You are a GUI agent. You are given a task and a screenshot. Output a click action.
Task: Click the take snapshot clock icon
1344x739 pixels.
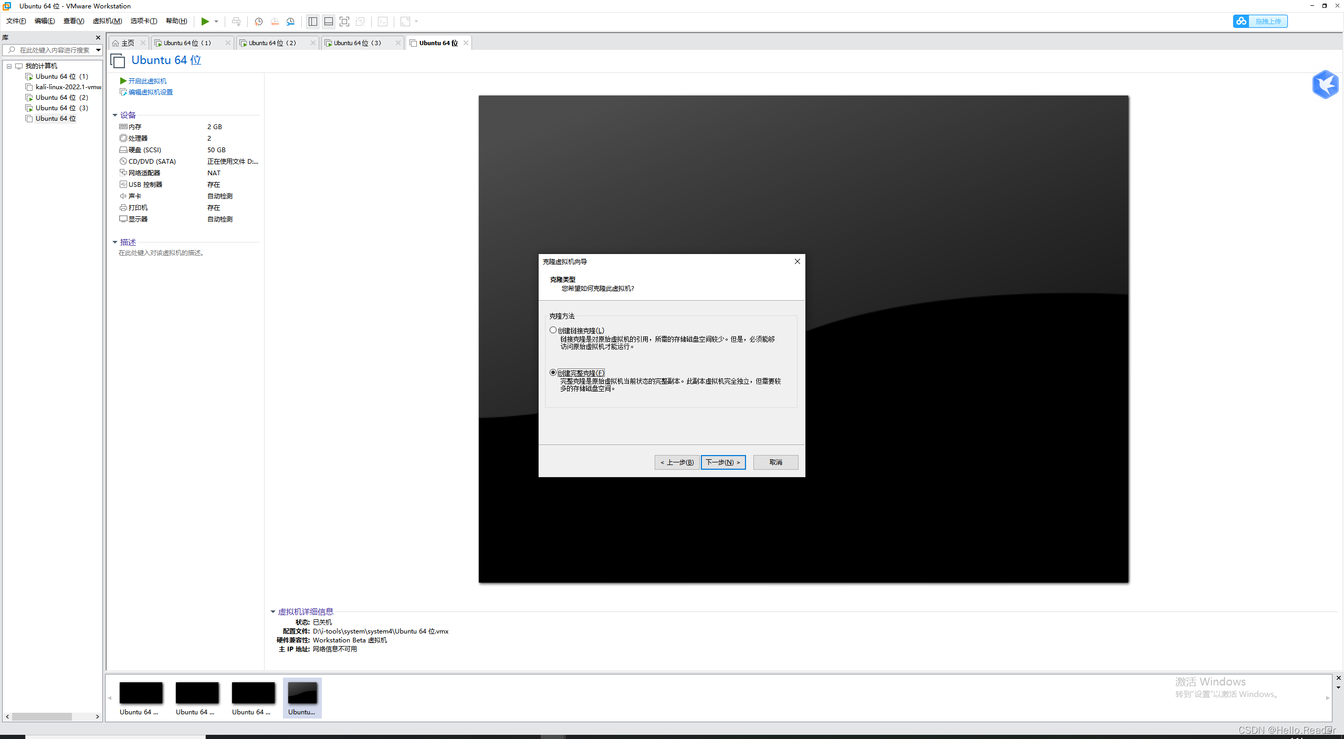258,22
